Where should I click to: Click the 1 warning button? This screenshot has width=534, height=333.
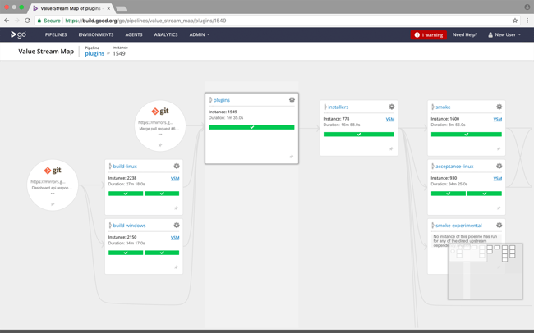coord(428,35)
